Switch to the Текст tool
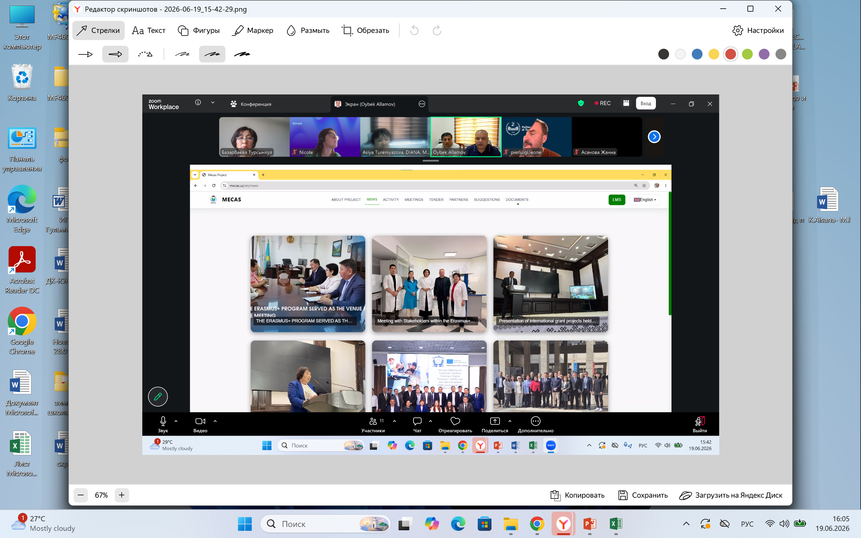The image size is (861, 538). pyautogui.click(x=148, y=30)
